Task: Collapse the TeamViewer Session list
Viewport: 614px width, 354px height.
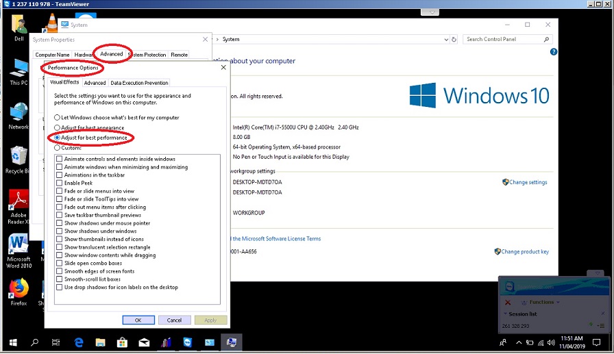Action: coord(505,314)
